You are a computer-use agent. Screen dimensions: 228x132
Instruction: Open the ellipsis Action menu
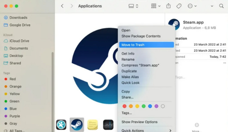192,6
